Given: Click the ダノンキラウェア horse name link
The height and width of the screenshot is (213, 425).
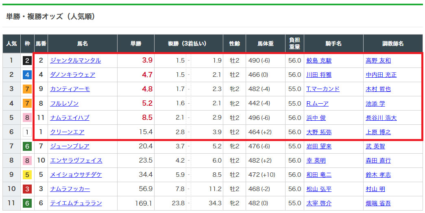Looking at the screenshot, I should pos(72,75).
